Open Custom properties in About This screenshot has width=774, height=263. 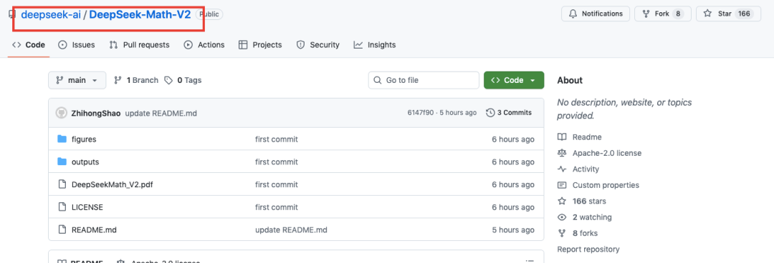606,185
